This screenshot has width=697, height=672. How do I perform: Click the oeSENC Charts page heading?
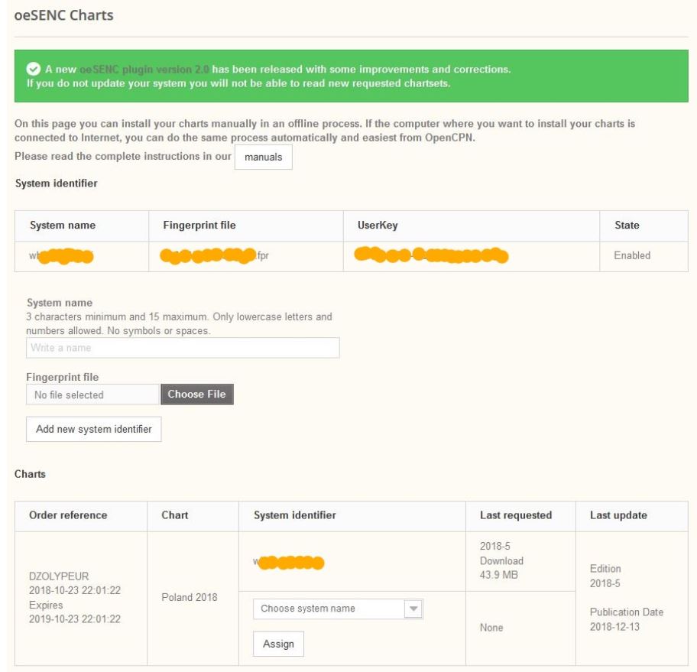tap(63, 15)
